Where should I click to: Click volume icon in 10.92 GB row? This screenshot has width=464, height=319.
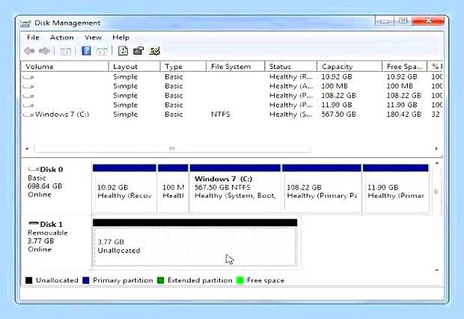point(28,77)
